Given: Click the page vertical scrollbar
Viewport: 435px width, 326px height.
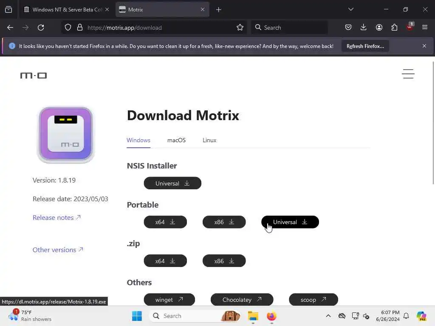Looking at the screenshot, I should tap(433, 123).
